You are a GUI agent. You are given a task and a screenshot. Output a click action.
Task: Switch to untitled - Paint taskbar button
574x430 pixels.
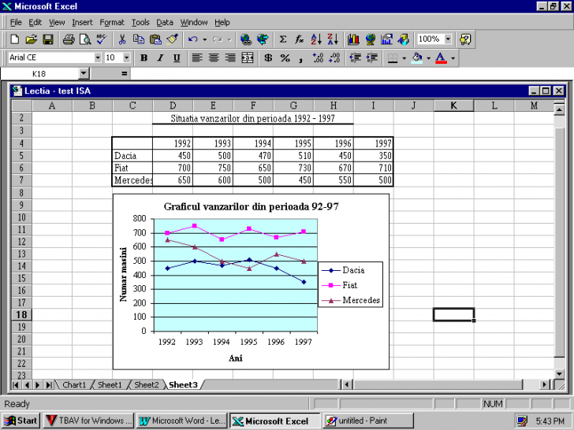pos(368,421)
